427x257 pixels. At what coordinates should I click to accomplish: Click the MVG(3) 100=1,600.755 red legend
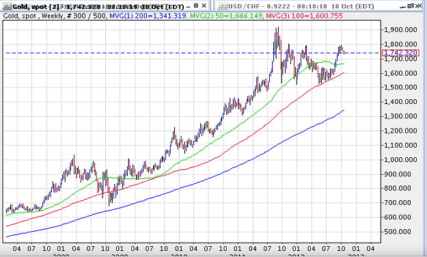[x=304, y=16]
